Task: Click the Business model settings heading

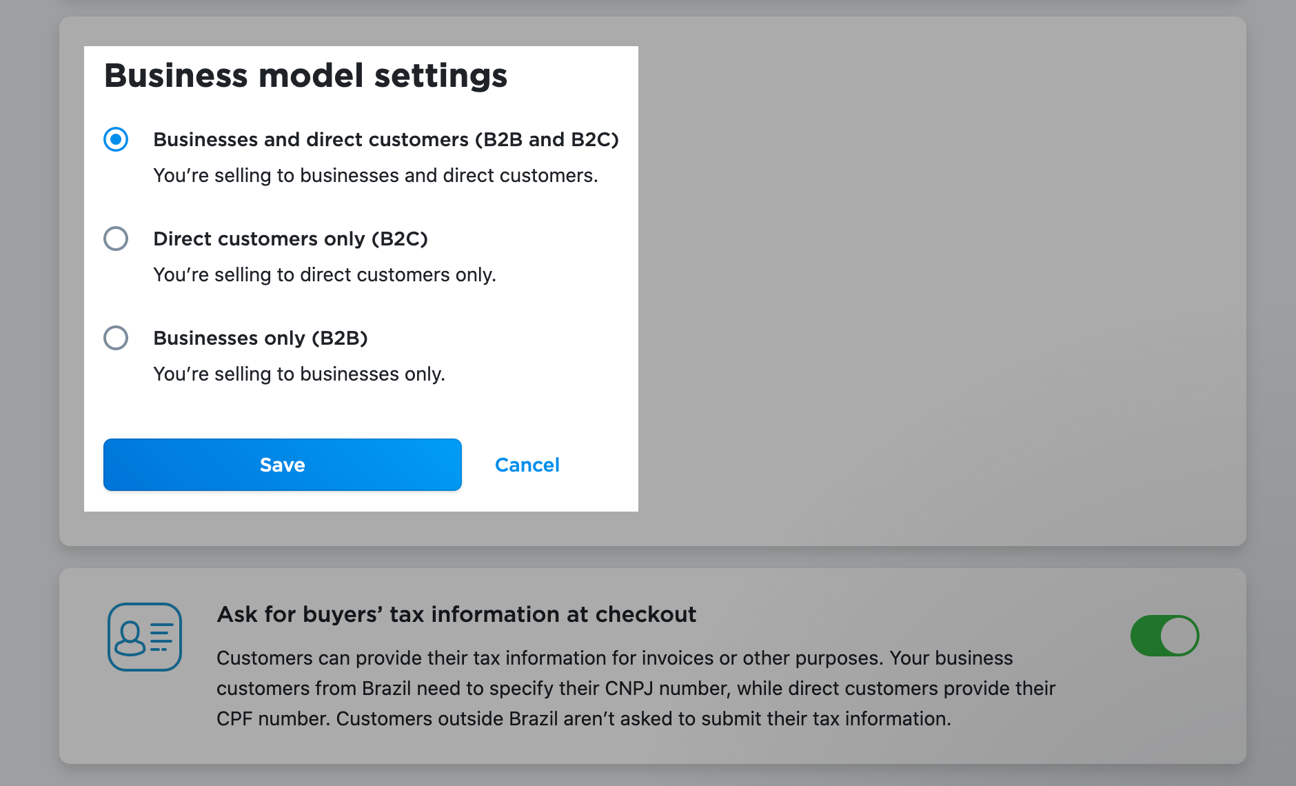Action: point(305,75)
